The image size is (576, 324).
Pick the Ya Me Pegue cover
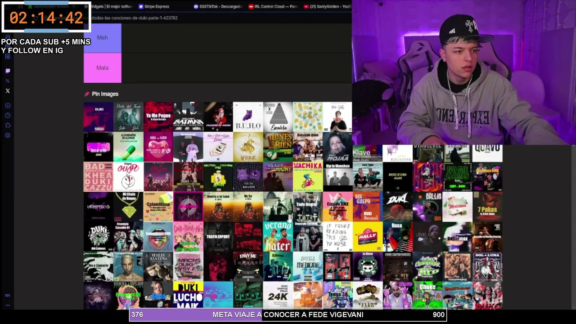click(158, 117)
